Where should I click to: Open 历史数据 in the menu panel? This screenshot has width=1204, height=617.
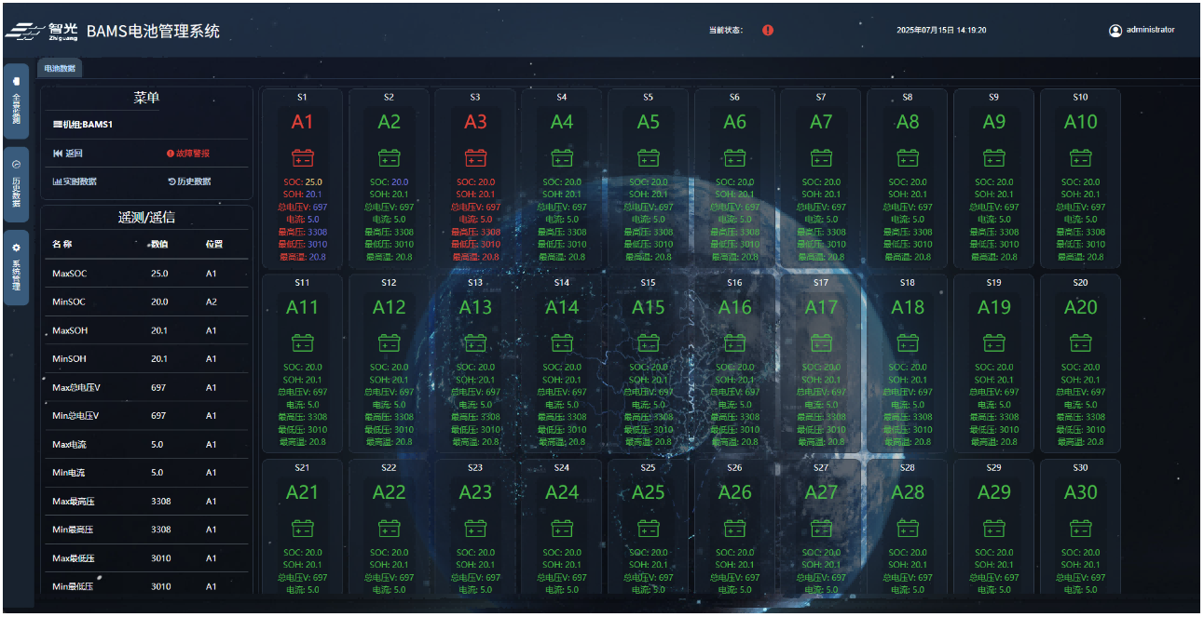[x=189, y=181]
